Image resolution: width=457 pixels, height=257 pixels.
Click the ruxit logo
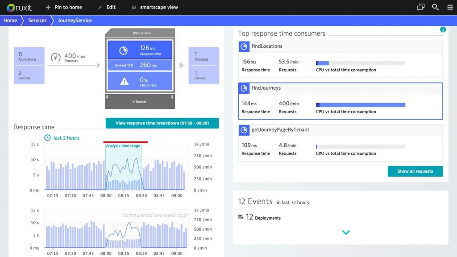coord(19,7)
